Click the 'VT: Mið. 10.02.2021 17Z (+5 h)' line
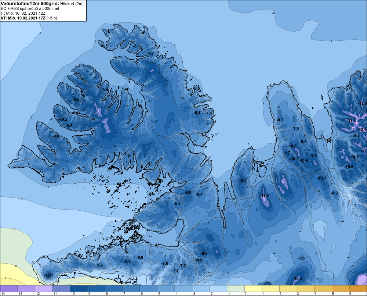Screen dimensions: 367x296 pos(29,18)
